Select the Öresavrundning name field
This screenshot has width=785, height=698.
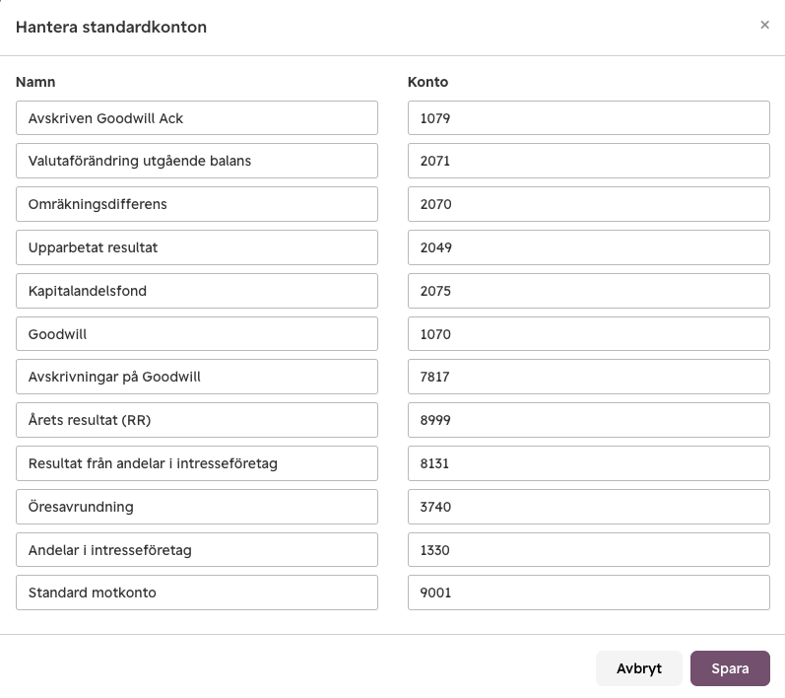(x=197, y=507)
